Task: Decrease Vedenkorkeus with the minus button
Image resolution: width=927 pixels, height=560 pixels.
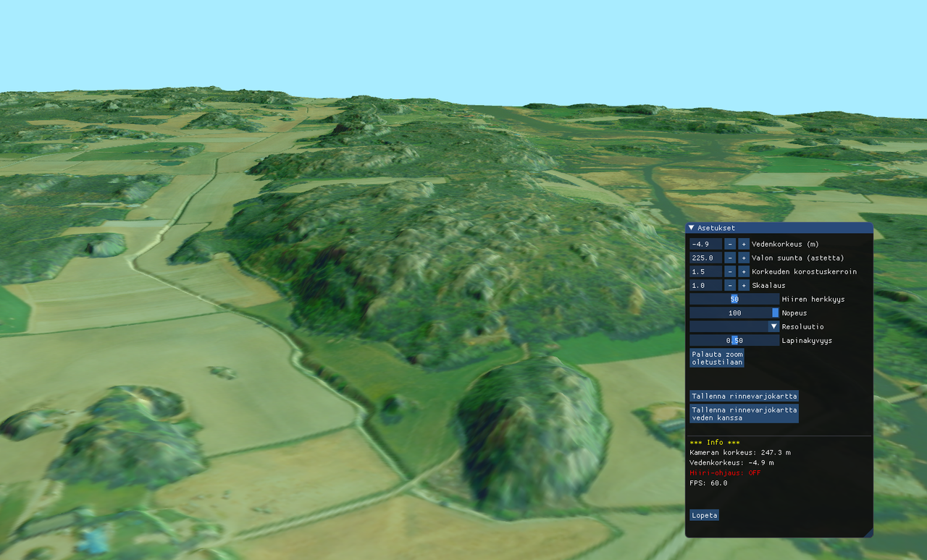Action: 730,244
